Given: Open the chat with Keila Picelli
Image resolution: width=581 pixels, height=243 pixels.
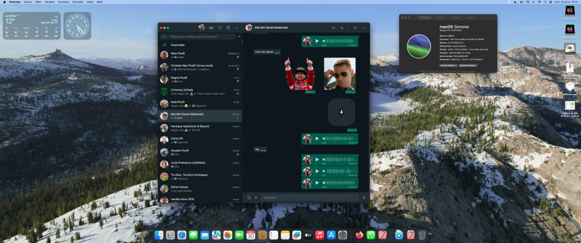Looking at the screenshot, I should click(x=200, y=104).
